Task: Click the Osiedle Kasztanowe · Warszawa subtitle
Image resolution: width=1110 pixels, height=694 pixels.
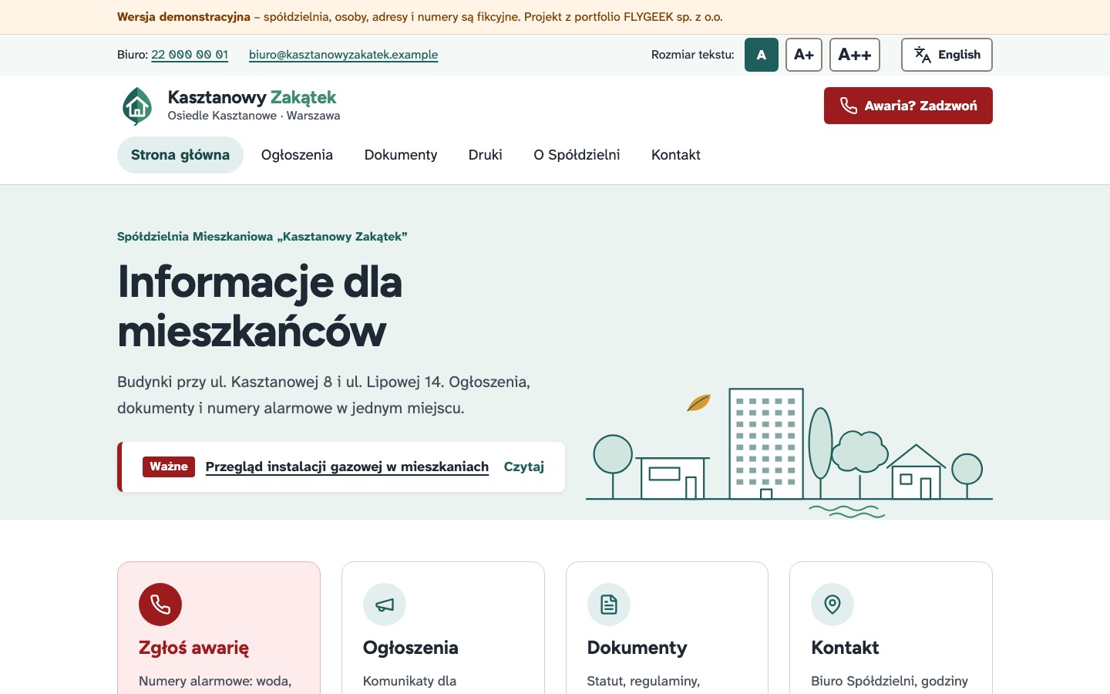Action: pos(254,116)
